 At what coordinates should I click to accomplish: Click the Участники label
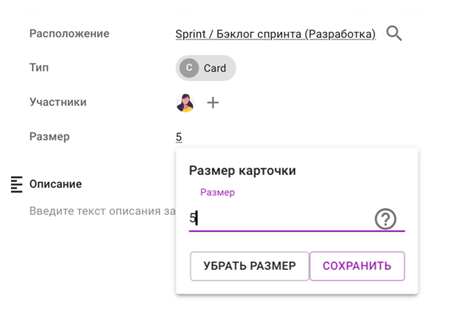coord(58,102)
